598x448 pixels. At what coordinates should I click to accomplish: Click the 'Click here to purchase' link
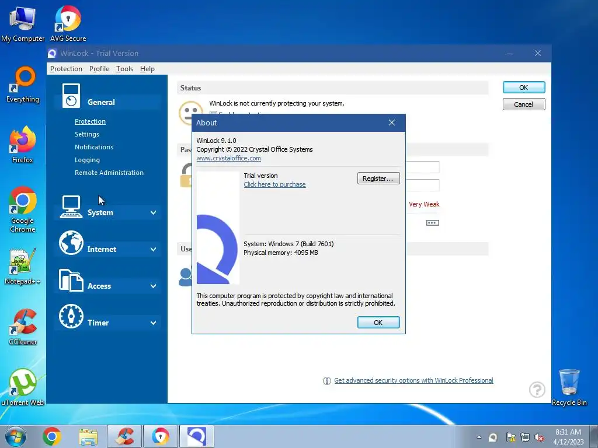(274, 184)
